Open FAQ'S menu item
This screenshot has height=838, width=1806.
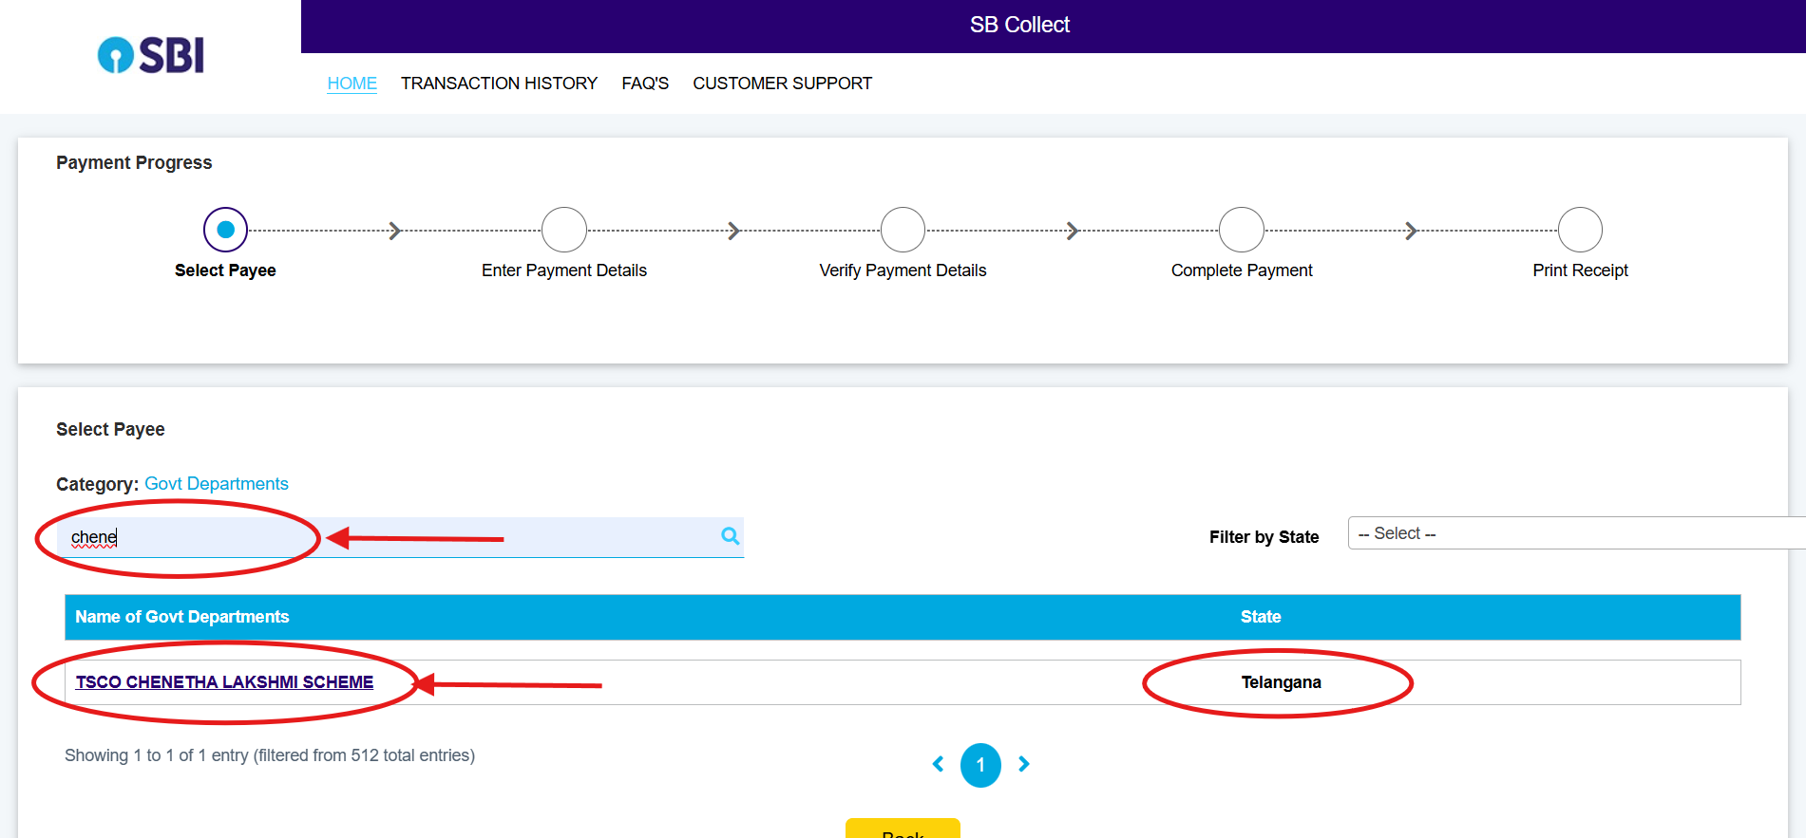point(645,84)
